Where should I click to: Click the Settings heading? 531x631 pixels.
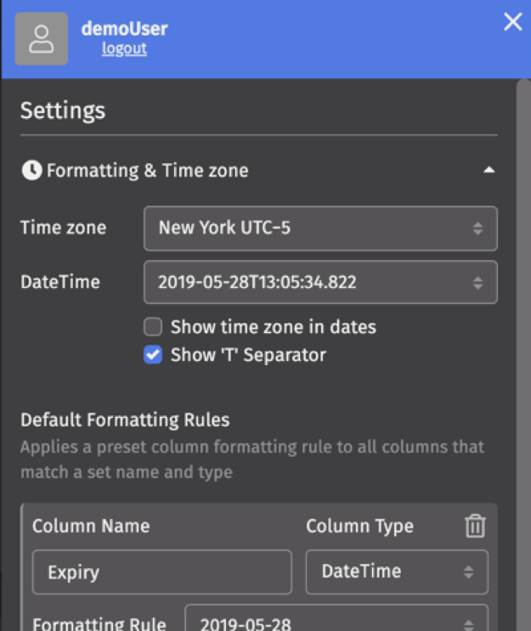coord(63,110)
